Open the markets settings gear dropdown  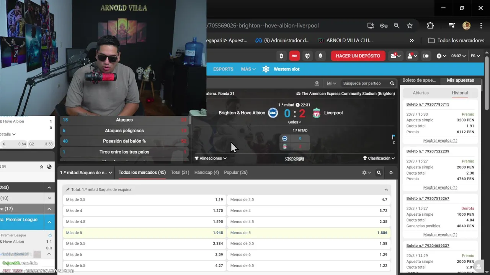367,173
